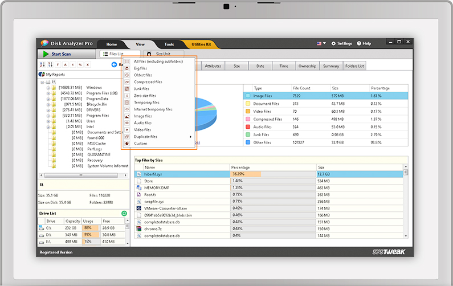453x286 pixels.
Task: Select the Folders List tab
Action: tap(354, 66)
